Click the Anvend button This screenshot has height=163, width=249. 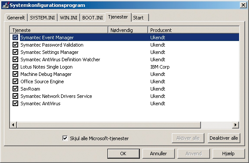point(194,154)
